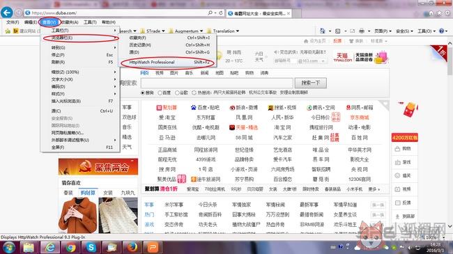
Task: Open Google Chrome from the taskbar
Action: tap(70, 248)
